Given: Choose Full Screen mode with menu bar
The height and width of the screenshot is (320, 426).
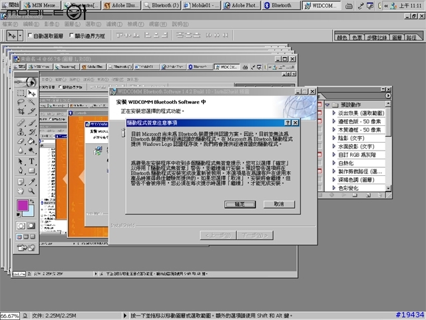Looking at the screenshot, I should tap(26, 237).
